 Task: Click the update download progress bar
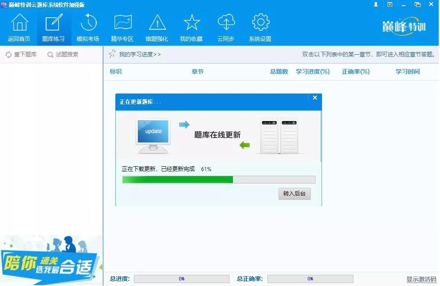[x=218, y=180]
